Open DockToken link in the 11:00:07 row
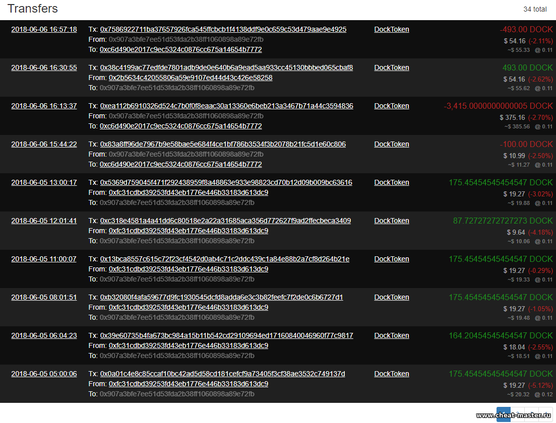The width and height of the screenshot is (556, 423). coord(391,259)
